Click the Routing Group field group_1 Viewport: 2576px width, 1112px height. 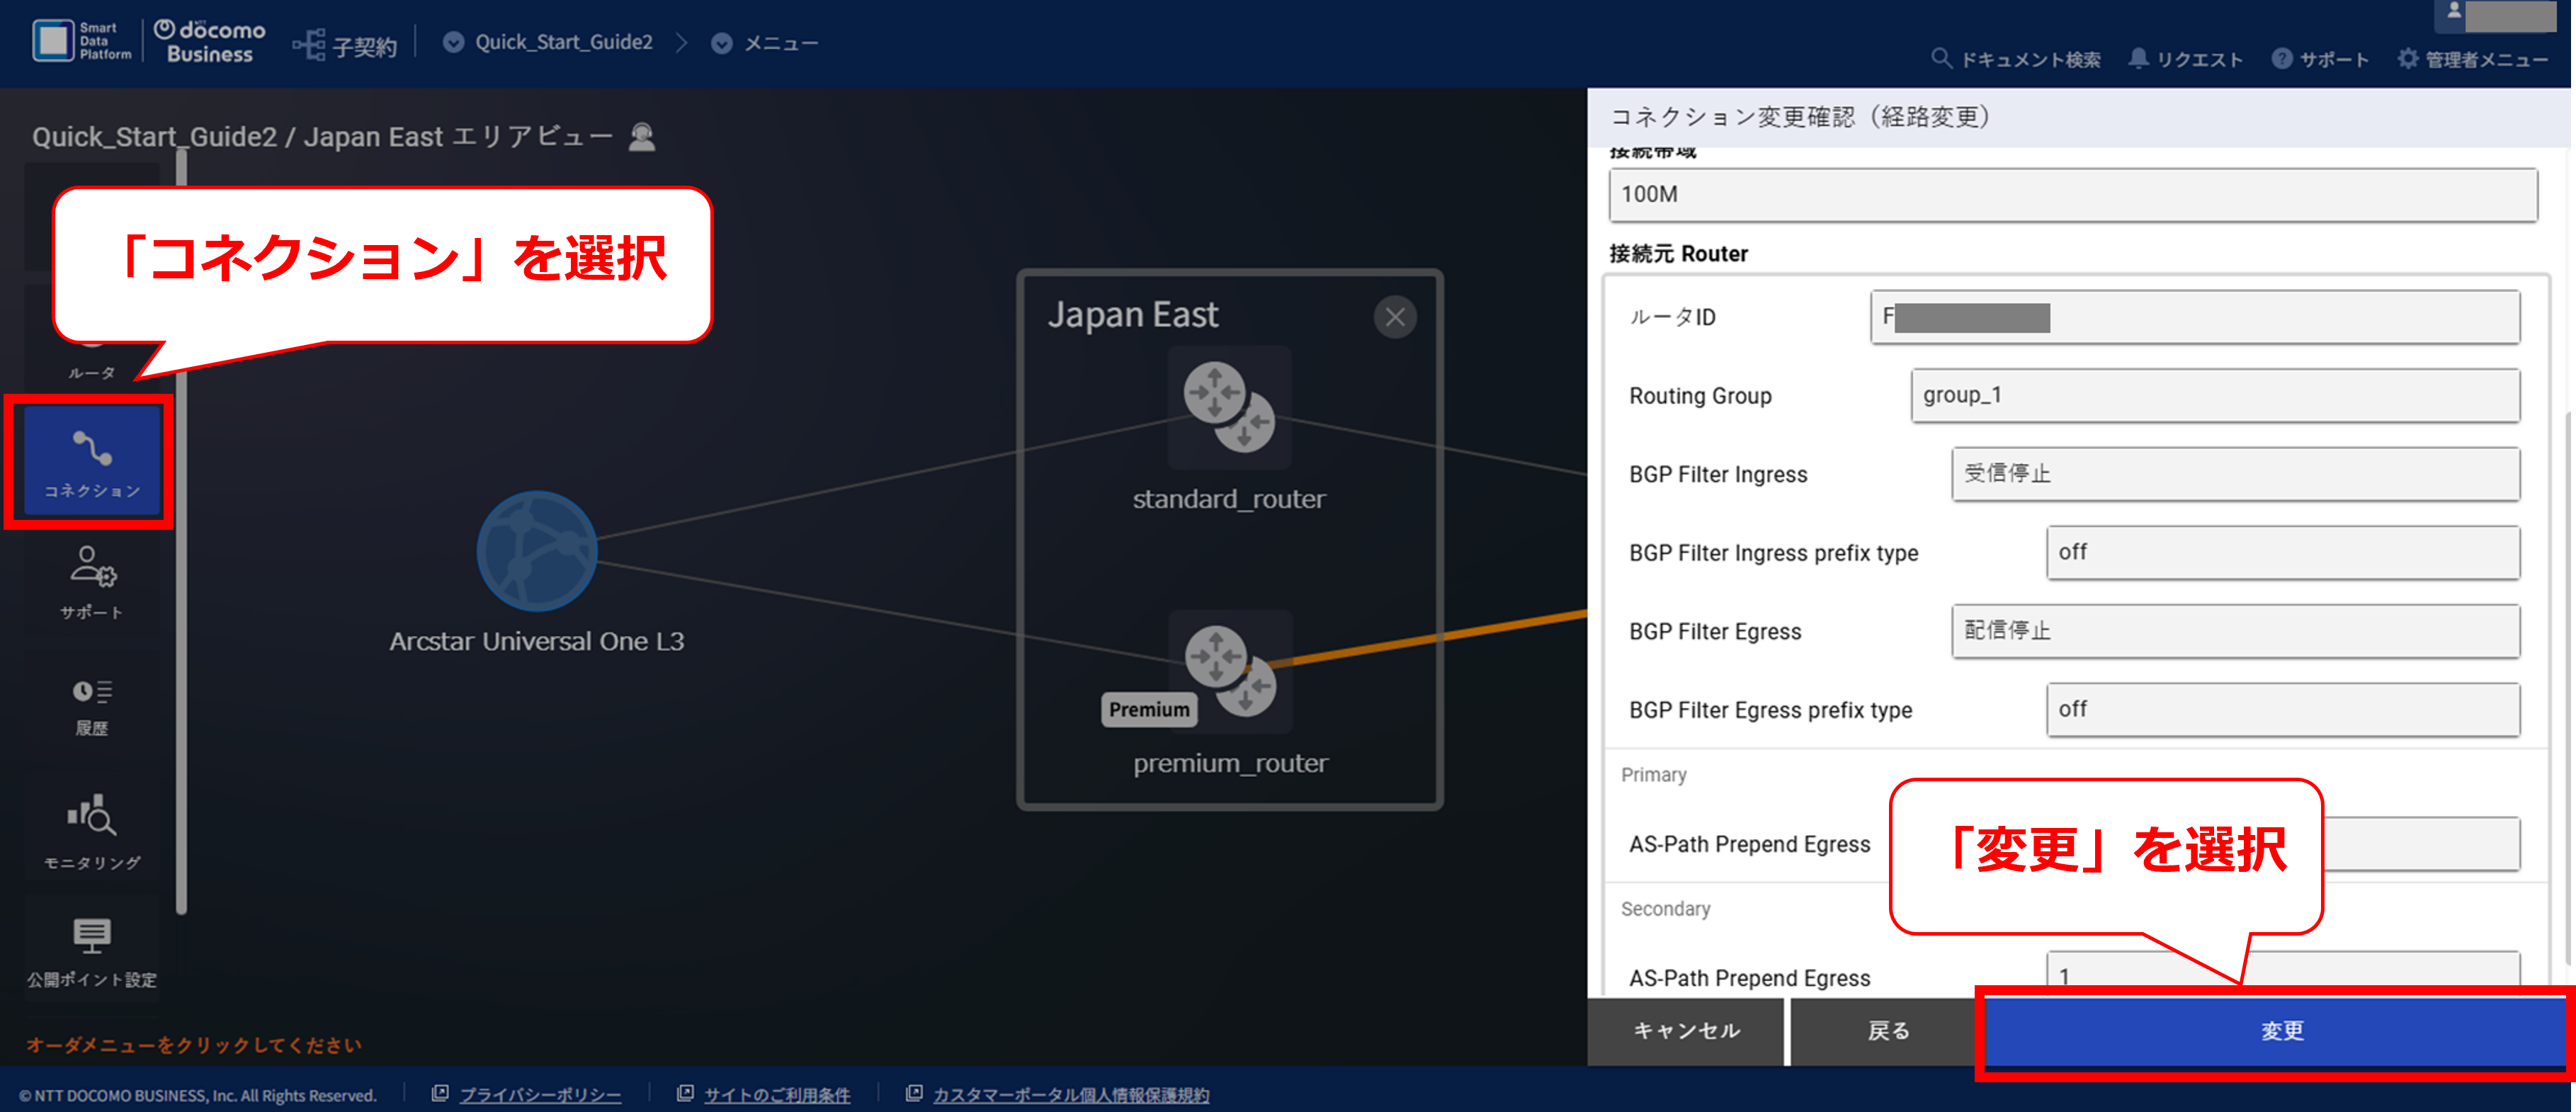click(2215, 395)
